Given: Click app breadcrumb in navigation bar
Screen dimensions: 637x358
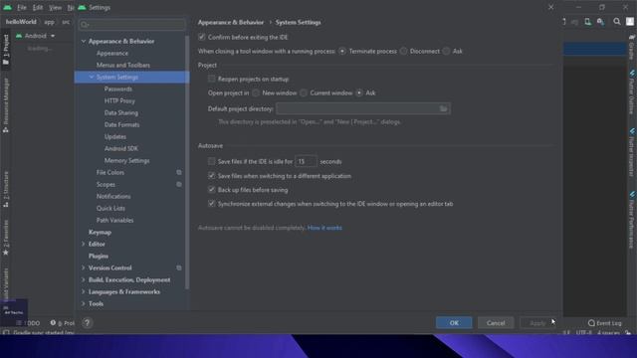Looking at the screenshot, I should 49,22.
